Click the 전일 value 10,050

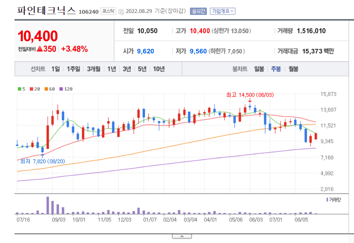[147, 31]
